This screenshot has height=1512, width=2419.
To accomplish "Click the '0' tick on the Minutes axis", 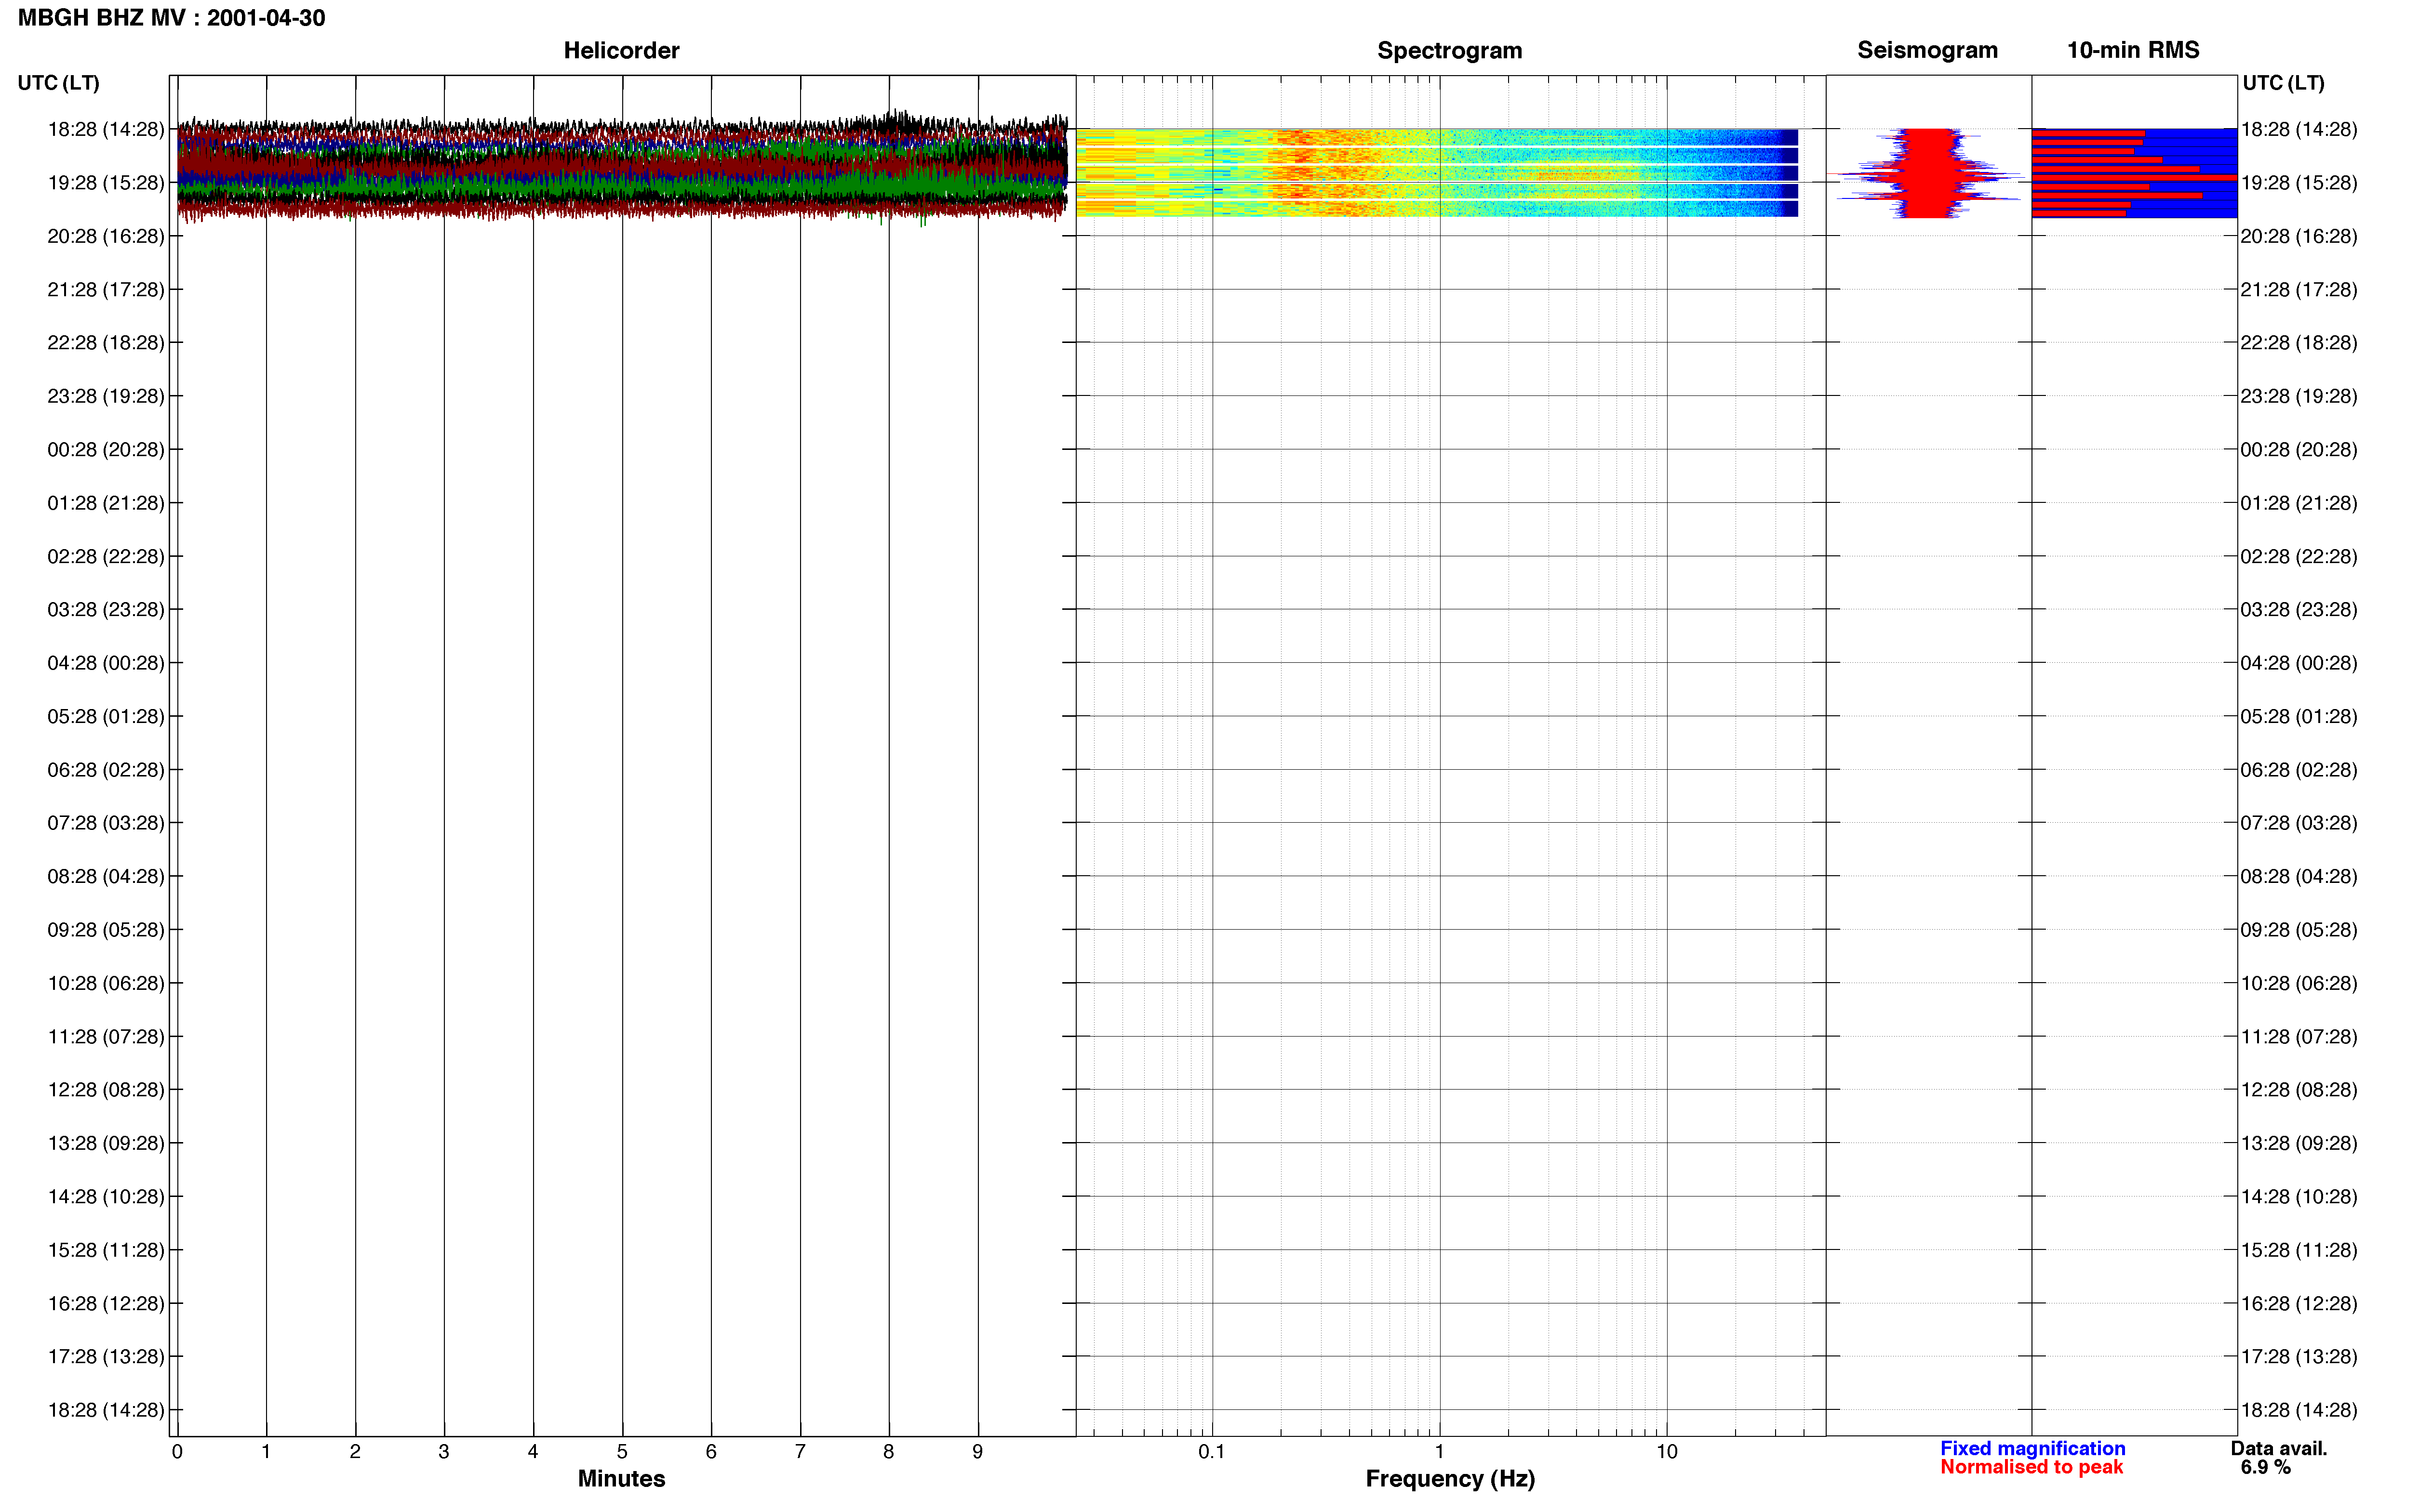I will click(x=177, y=1452).
